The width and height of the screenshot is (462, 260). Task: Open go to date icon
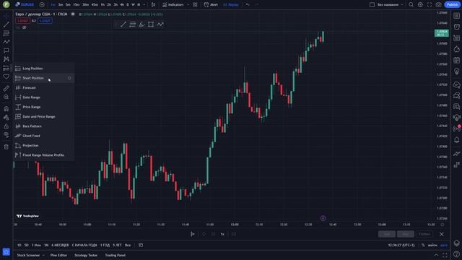coord(141,245)
